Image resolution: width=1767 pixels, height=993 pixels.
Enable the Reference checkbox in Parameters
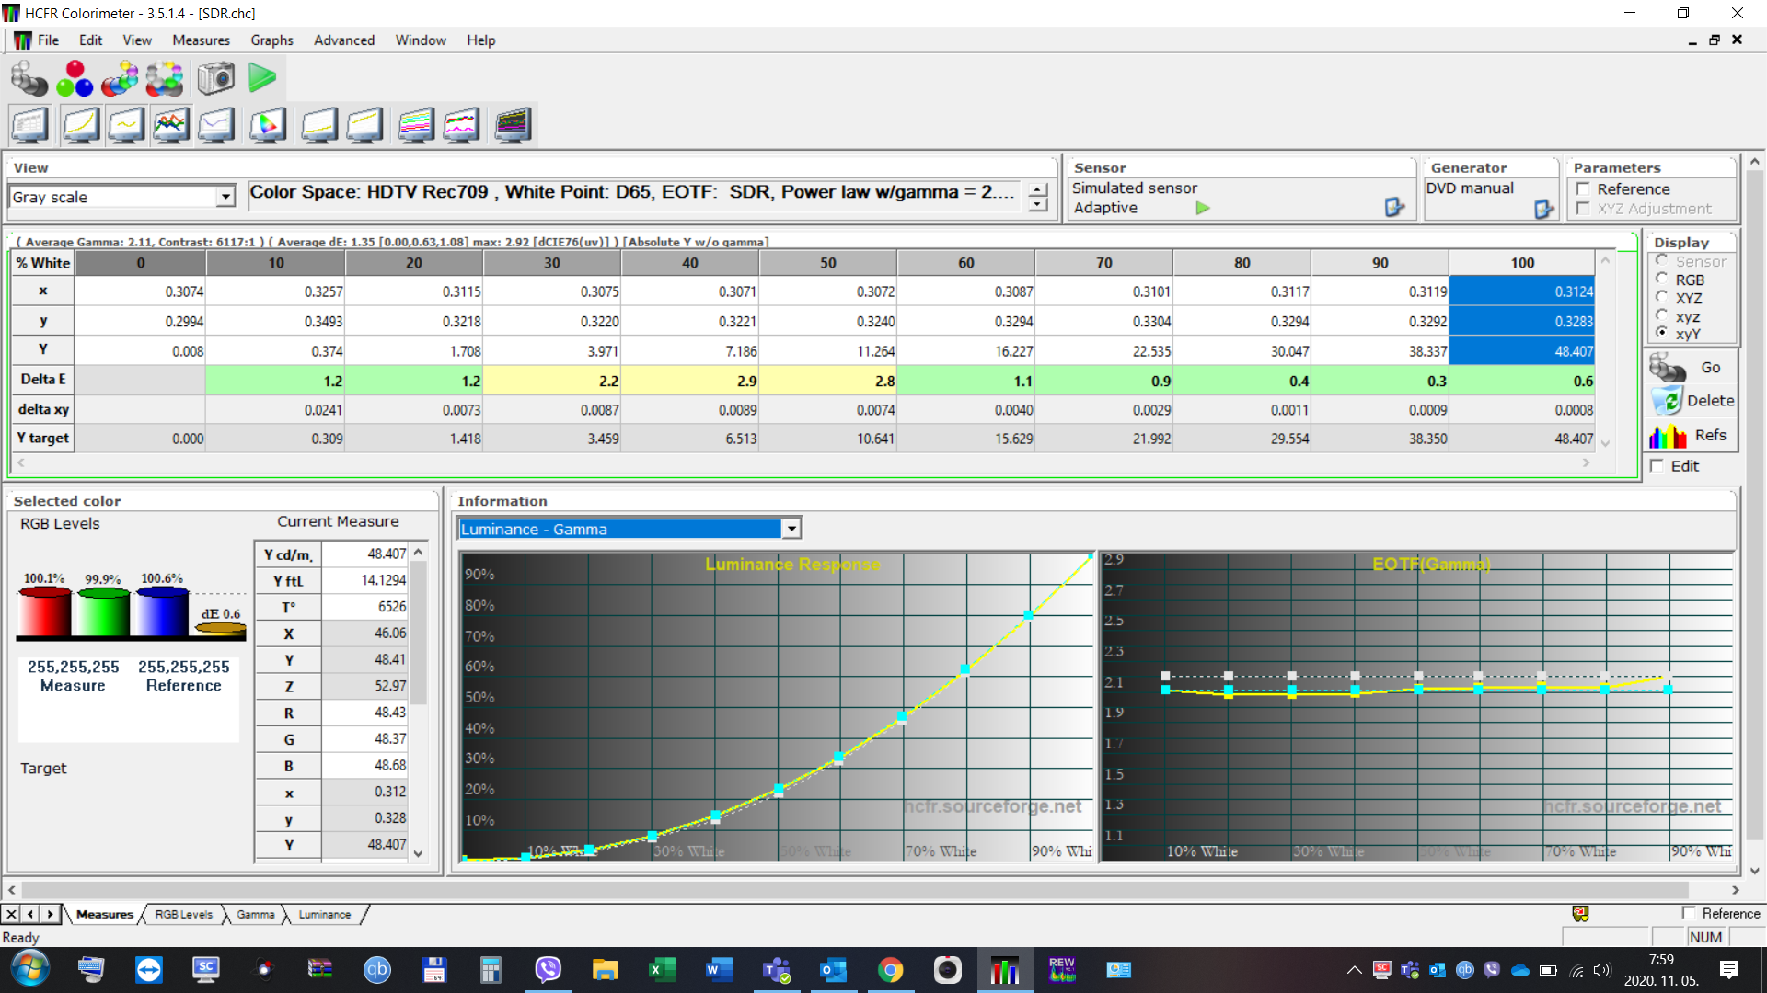[1584, 188]
